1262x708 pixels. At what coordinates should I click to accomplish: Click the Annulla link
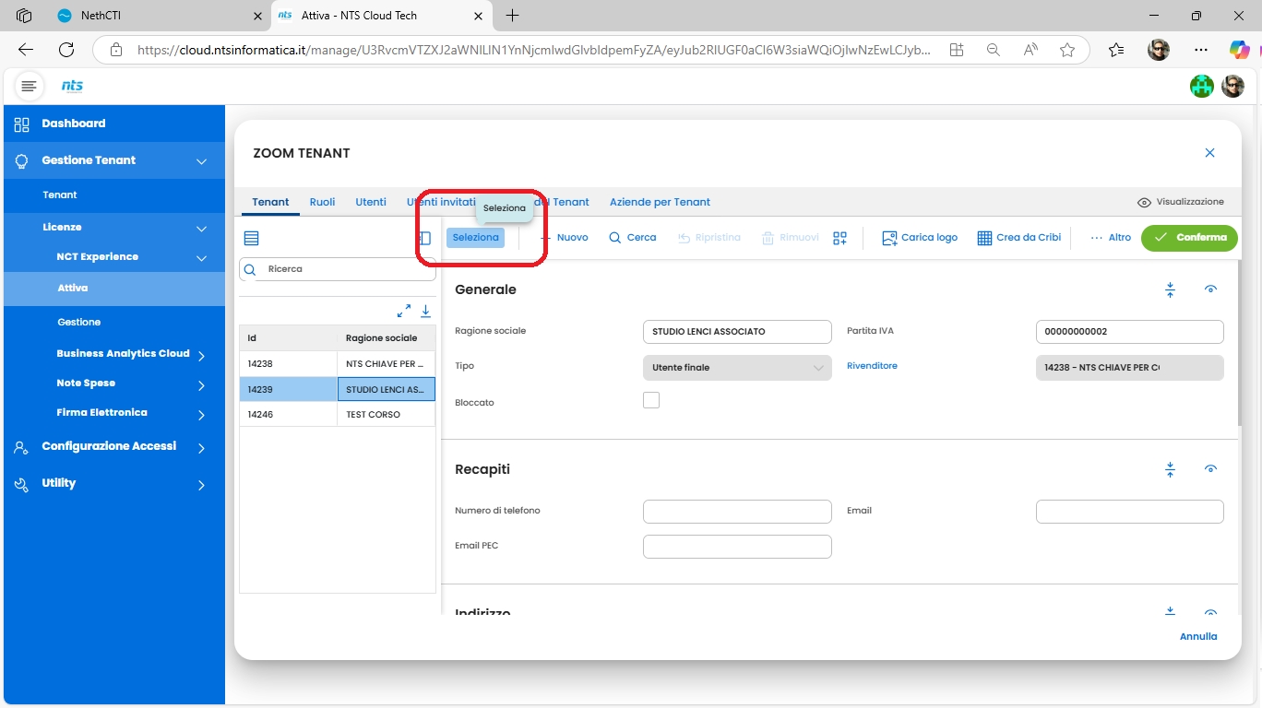[x=1198, y=636]
